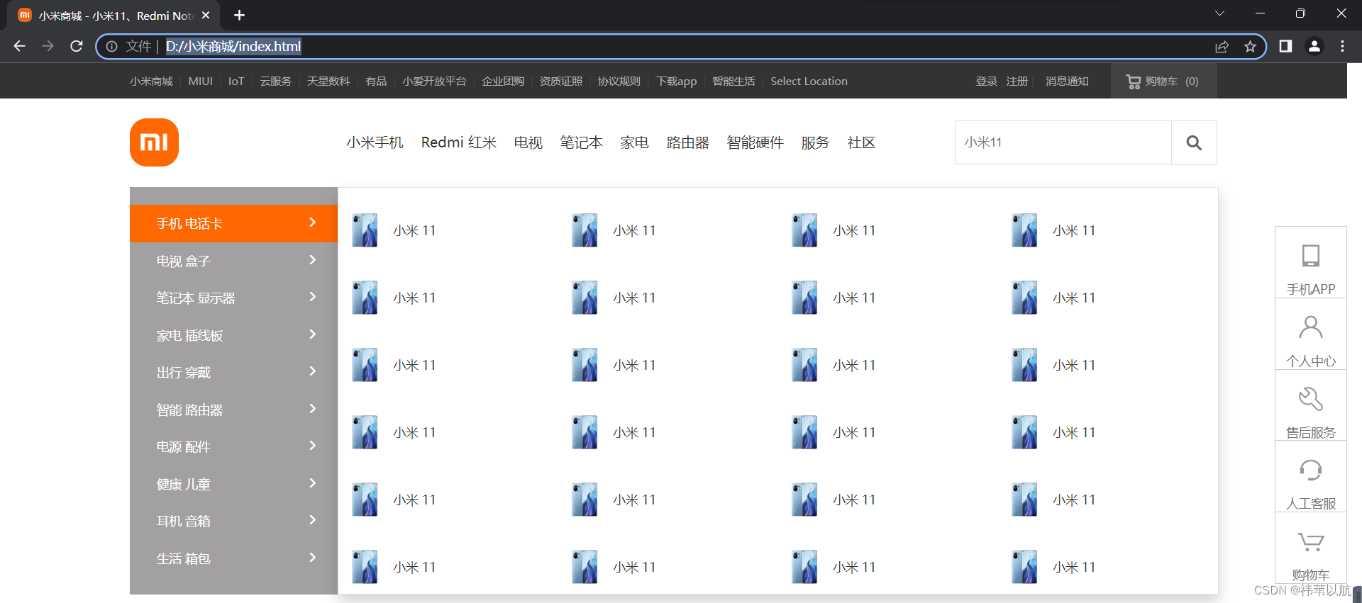Go back with the browser back arrow
The height and width of the screenshot is (603, 1362).
click(x=19, y=46)
